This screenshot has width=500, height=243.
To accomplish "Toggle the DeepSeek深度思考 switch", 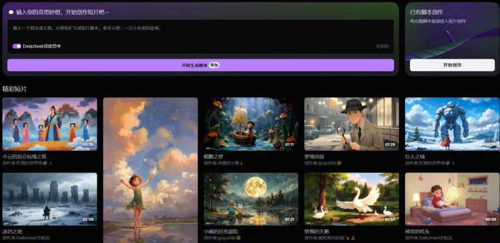I will (x=17, y=46).
